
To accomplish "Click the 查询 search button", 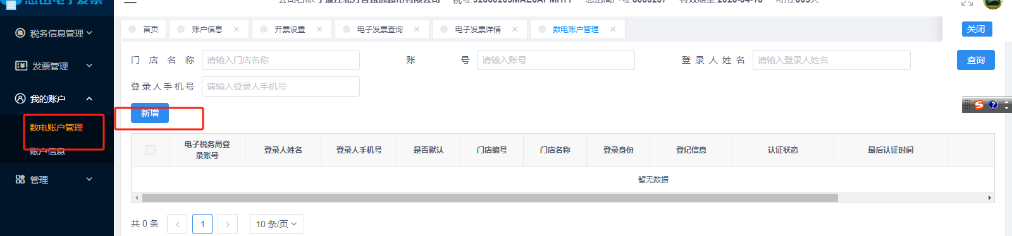I will [x=976, y=60].
